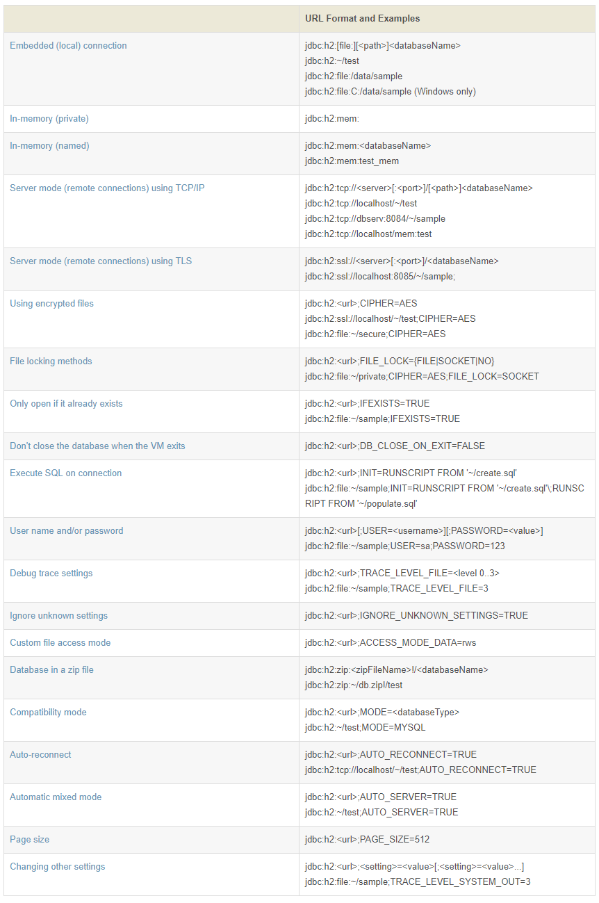Image resolution: width=599 pixels, height=903 pixels.
Task: Open Don't close the database when VM exits link
Action: pyautogui.click(x=97, y=446)
